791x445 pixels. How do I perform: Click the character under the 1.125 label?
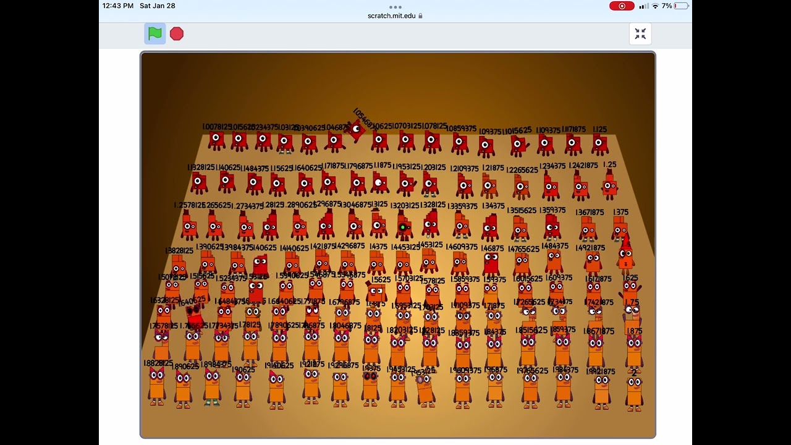point(599,144)
